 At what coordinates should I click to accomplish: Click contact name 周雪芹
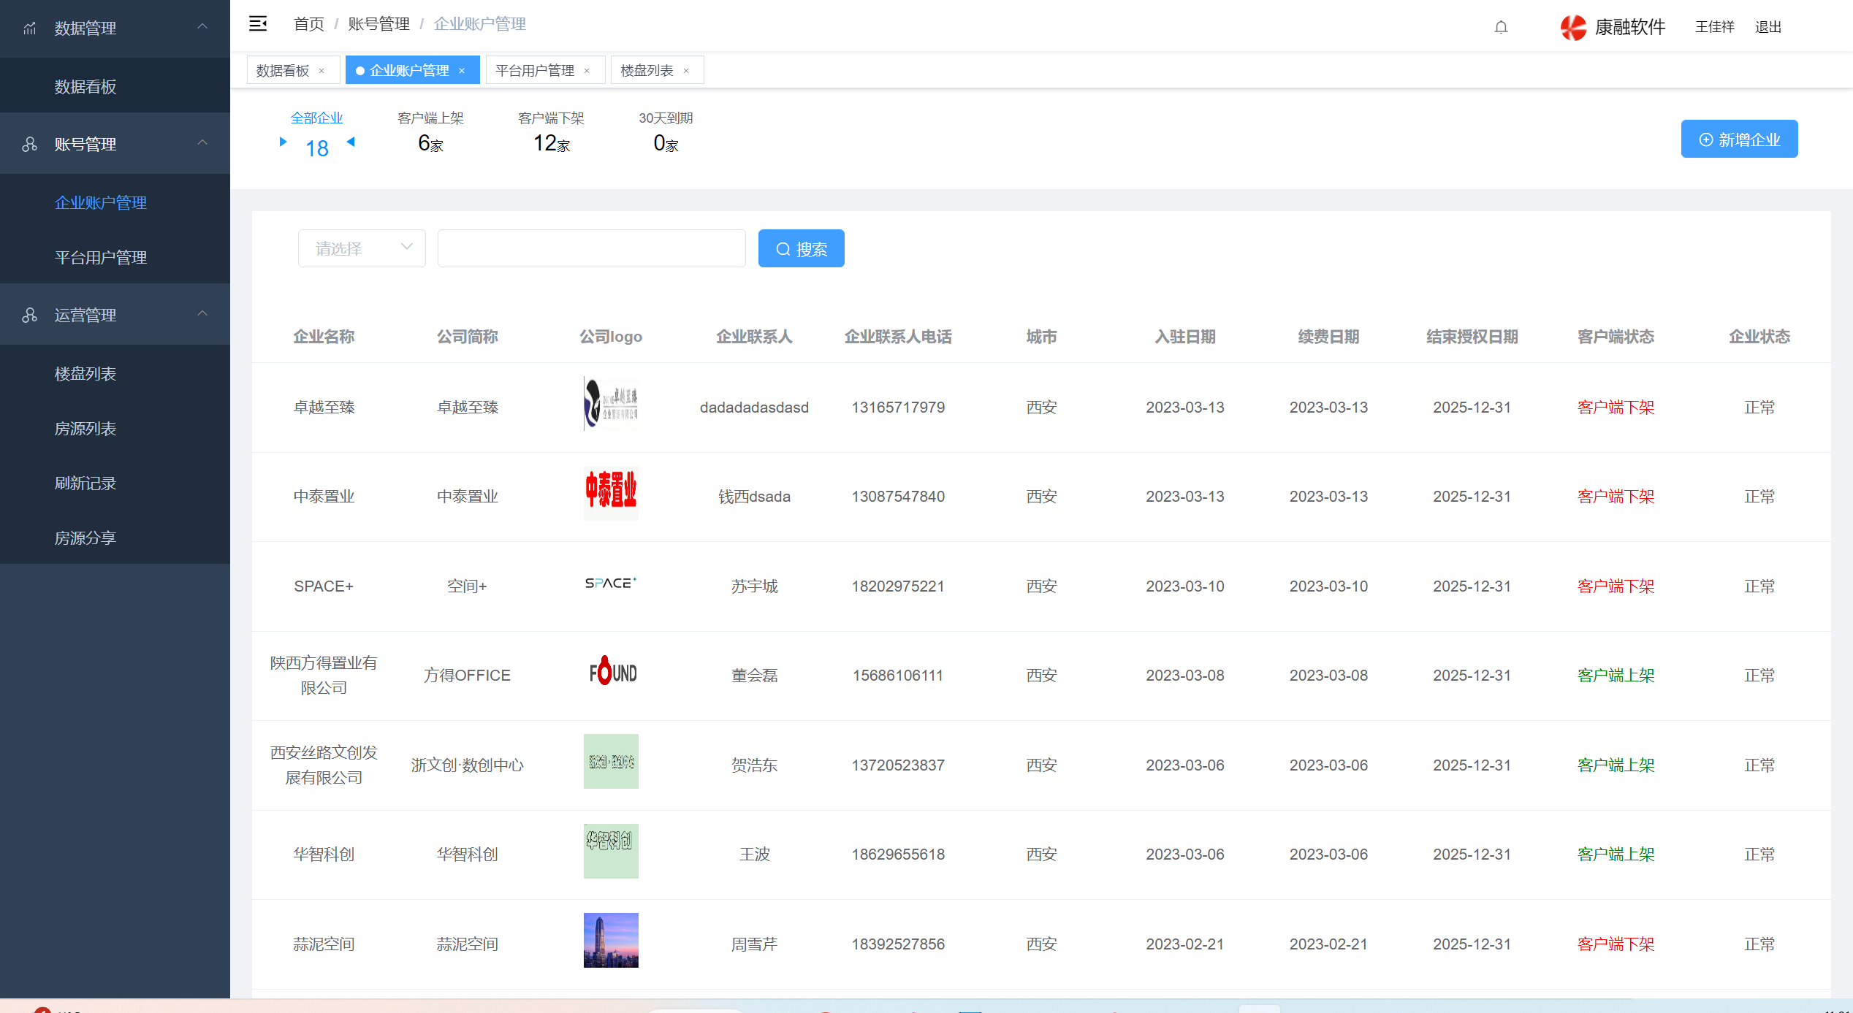pyautogui.click(x=754, y=944)
